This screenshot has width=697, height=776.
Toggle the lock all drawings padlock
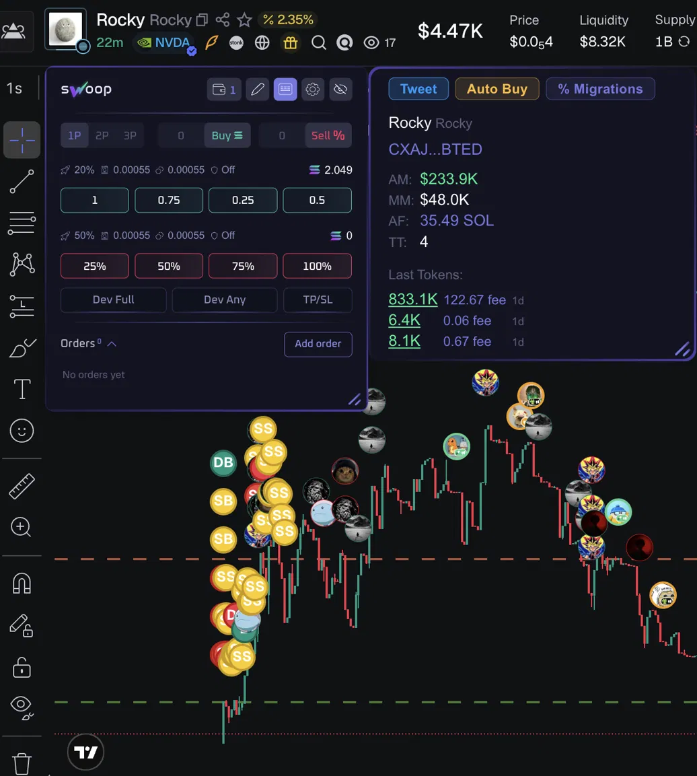point(22,667)
